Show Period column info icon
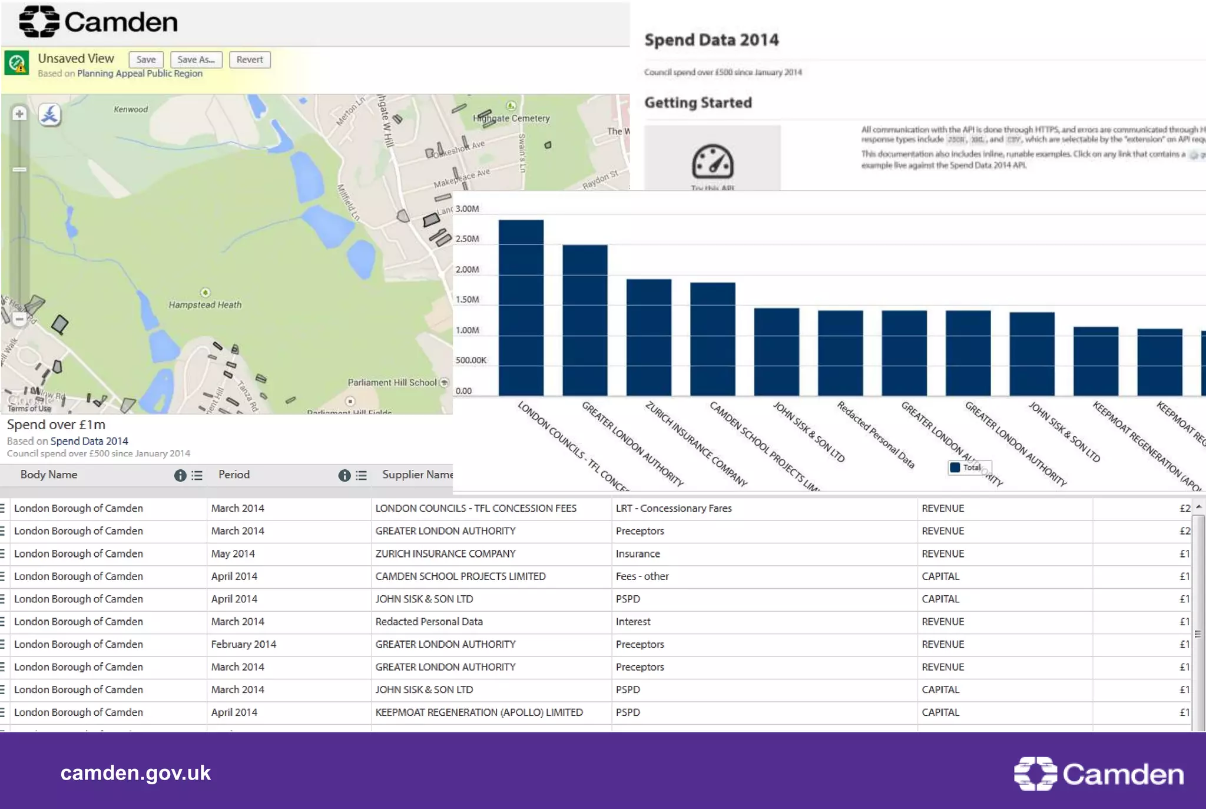Viewport: 1206px width, 809px height. pos(344,475)
